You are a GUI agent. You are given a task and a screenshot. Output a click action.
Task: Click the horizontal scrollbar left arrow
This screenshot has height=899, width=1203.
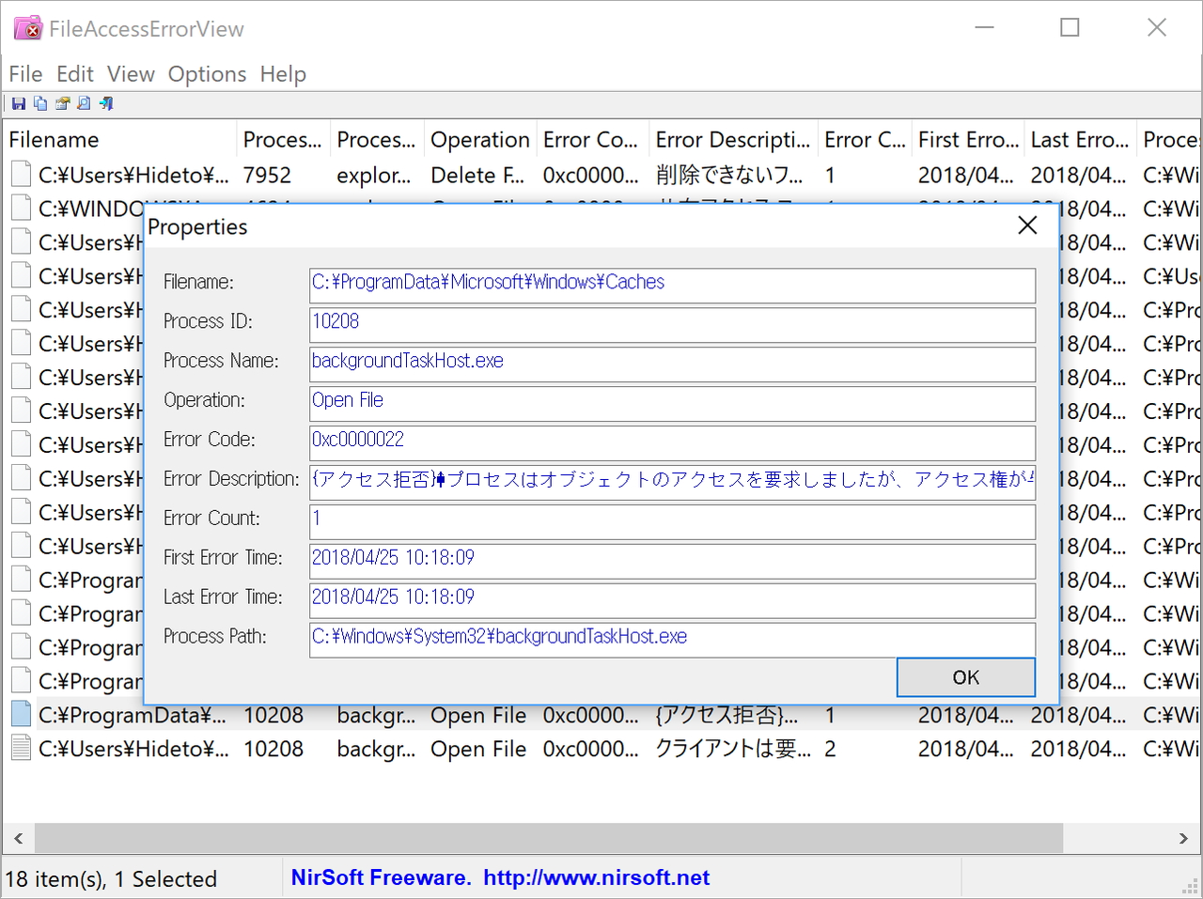coord(19,838)
